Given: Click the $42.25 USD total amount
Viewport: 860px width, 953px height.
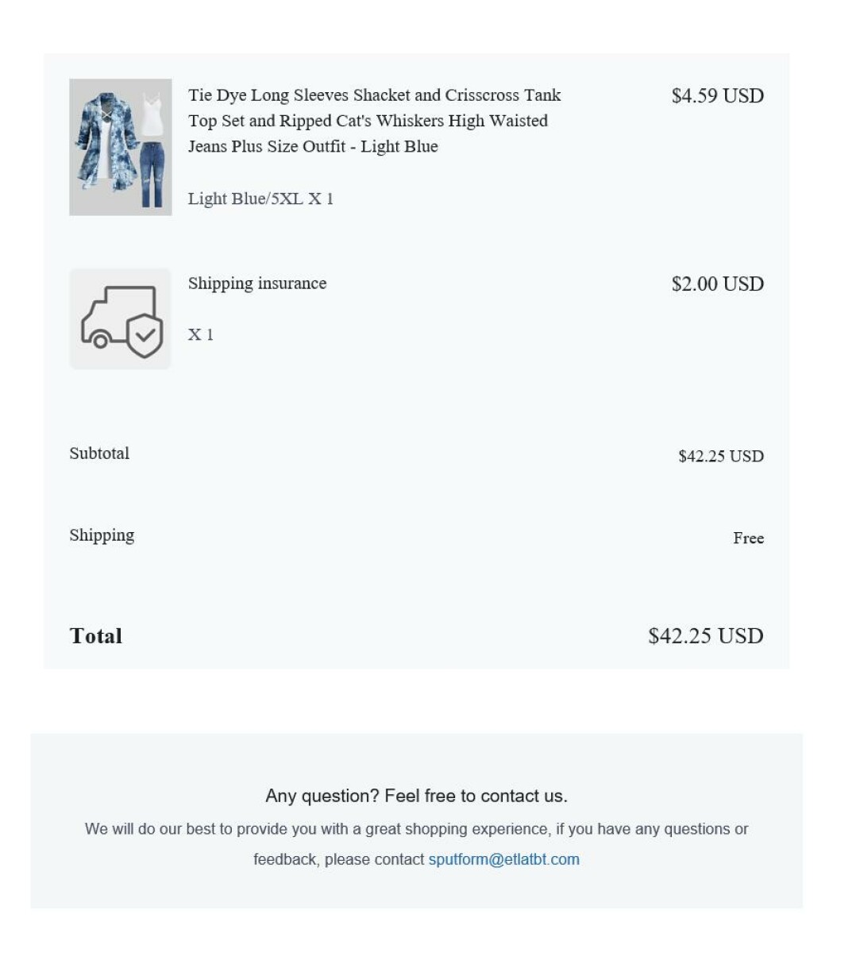Looking at the screenshot, I should click(705, 636).
